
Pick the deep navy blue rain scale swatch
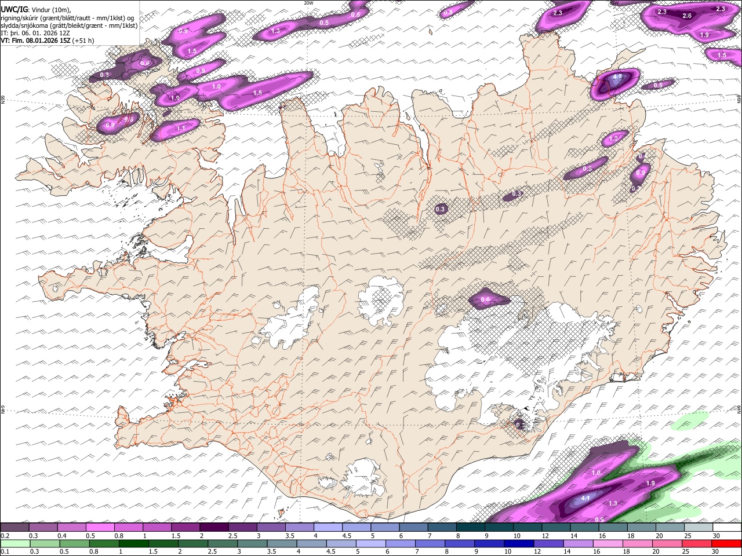519,543
